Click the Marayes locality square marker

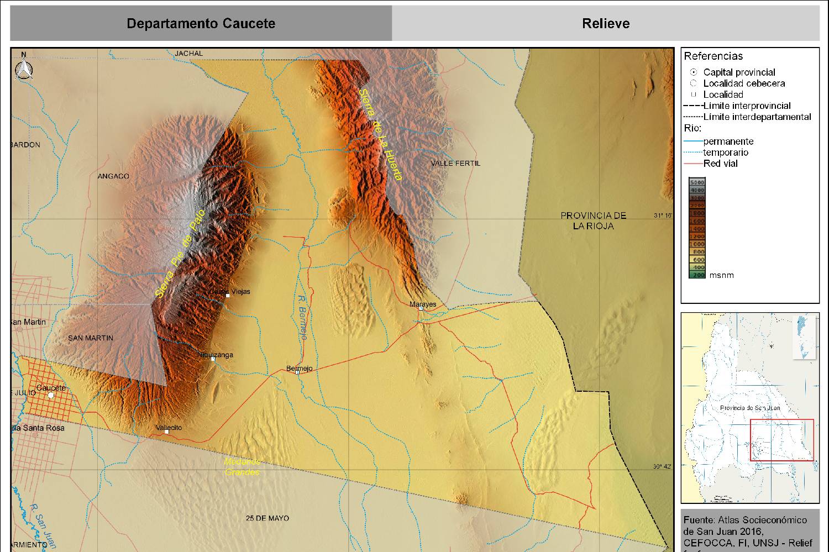421,309
